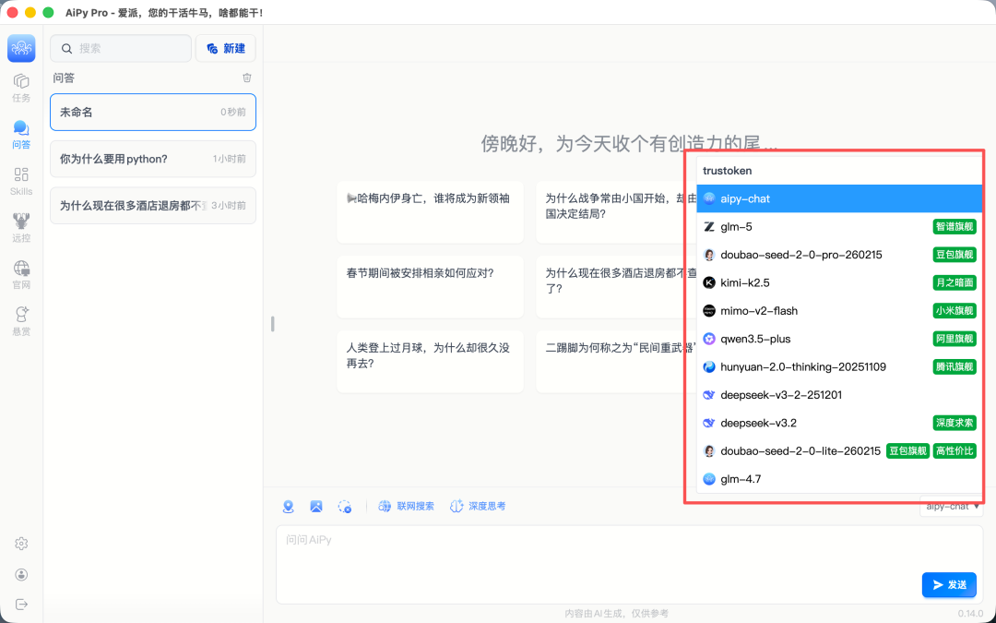Select deepseek-v3.2 model
Image resolution: width=996 pixels, height=623 pixels.
tap(839, 422)
